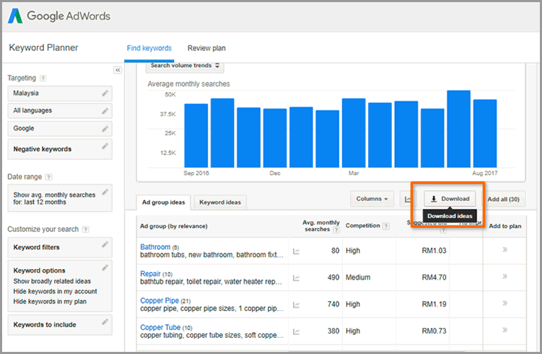This screenshot has width=542, height=354.
Task: Switch to Review plan tab
Action: pos(207,48)
